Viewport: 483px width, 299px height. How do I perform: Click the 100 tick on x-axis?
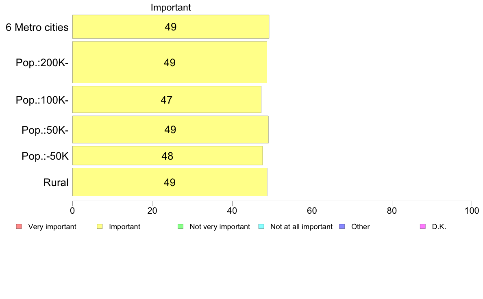472,210
